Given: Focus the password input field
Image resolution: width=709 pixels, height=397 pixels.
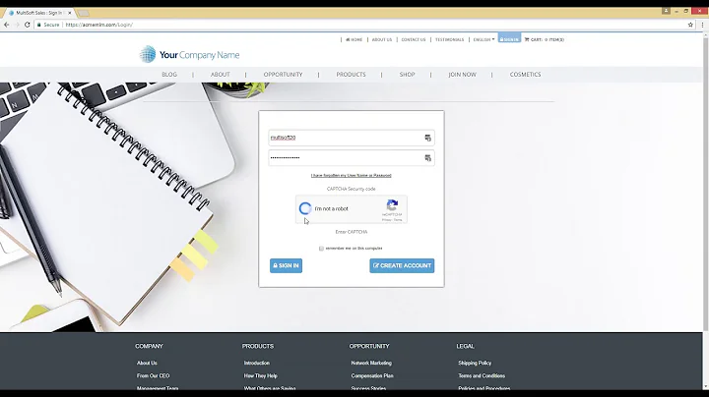Looking at the screenshot, I should 352,158.
